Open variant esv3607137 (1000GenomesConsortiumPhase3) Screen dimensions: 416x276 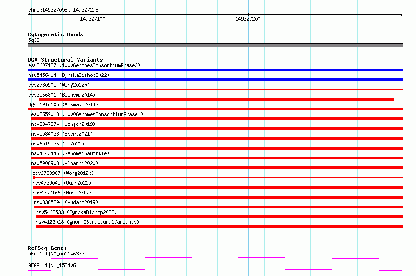(84, 65)
